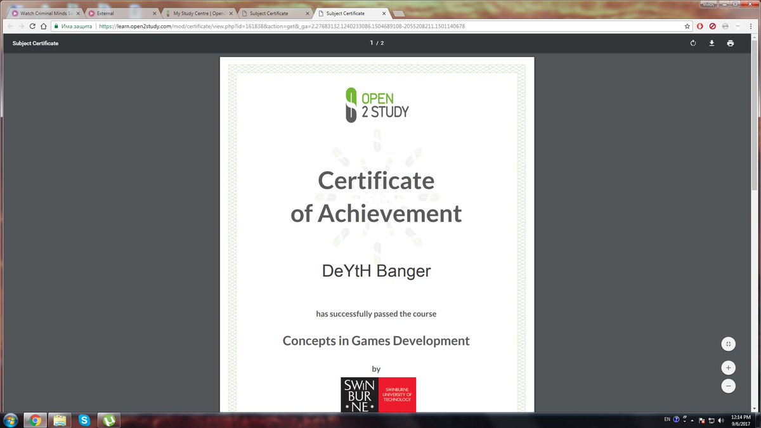Open a new browser tab

[400, 13]
